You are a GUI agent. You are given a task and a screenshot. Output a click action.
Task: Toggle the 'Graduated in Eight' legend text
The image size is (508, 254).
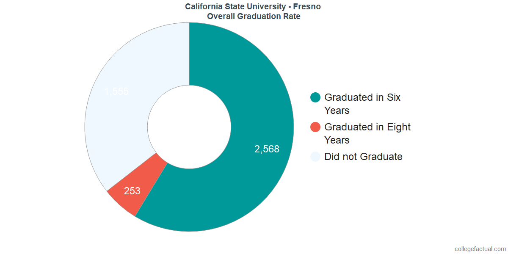point(367,127)
